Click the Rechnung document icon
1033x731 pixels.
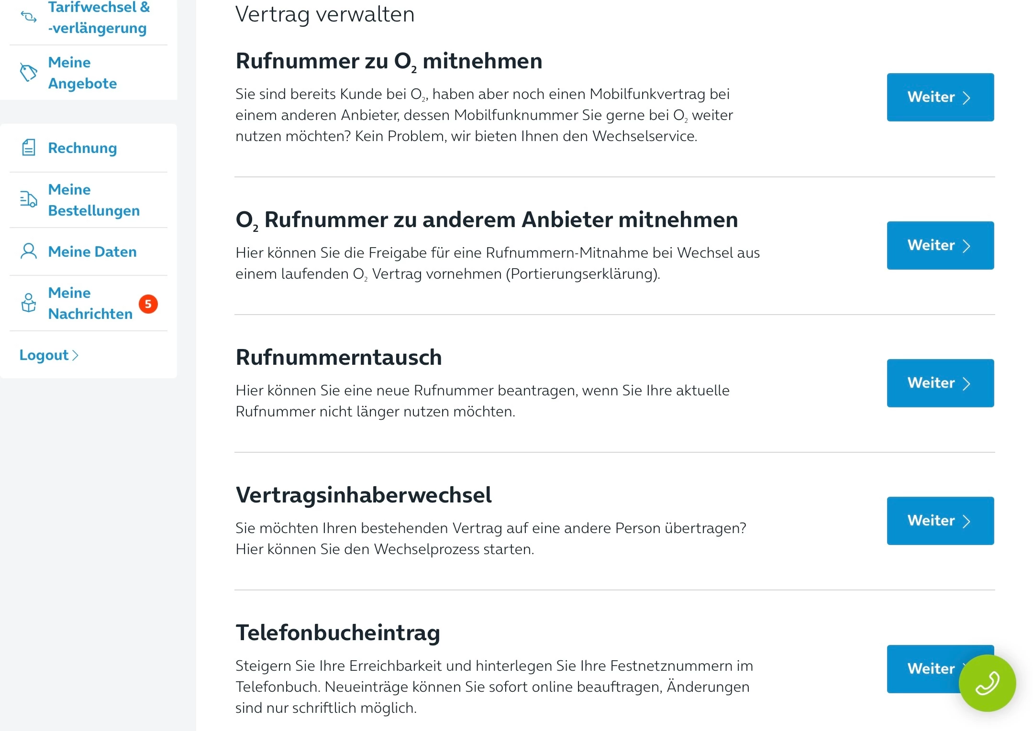(x=29, y=148)
